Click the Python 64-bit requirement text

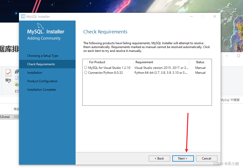pos(161,73)
